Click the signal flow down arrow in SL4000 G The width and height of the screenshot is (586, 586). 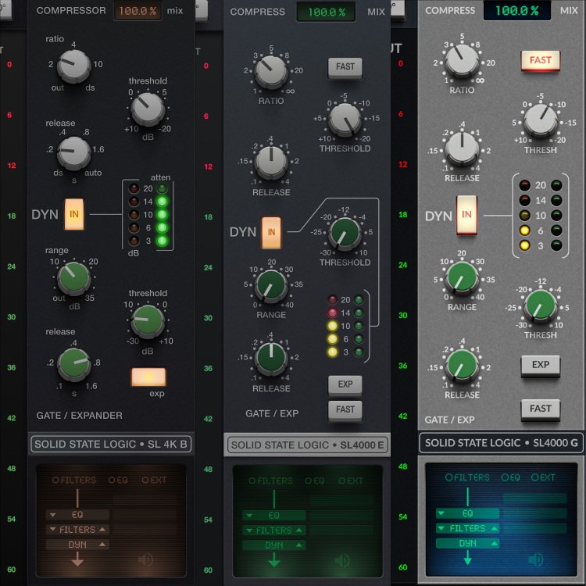tap(467, 558)
